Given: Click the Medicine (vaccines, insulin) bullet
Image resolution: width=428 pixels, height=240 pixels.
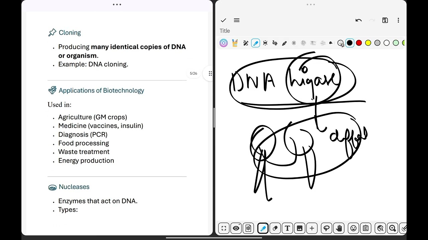Looking at the screenshot, I should tap(101, 126).
